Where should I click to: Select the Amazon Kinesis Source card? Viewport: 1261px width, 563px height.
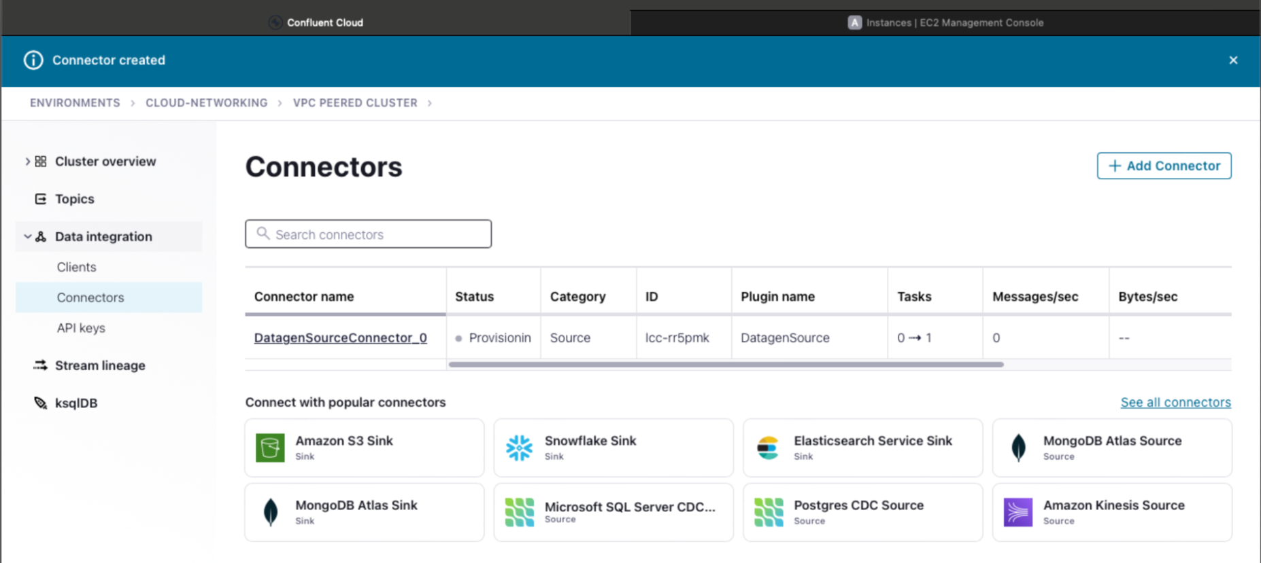(x=1112, y=512)
